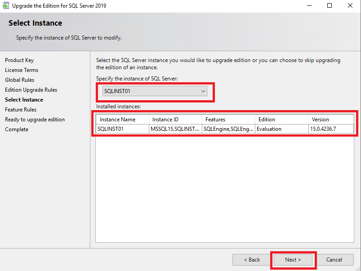Click the Features column header
The height and width of the screenshot is (271, 361).
point(229,120)
